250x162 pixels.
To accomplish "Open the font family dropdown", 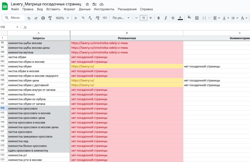I will point(121,18).
